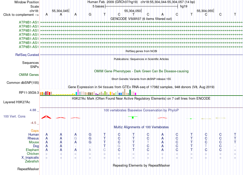243x175 pixels.
Task: Click the 'chr18:' ruler label
Action: [34, 11]
